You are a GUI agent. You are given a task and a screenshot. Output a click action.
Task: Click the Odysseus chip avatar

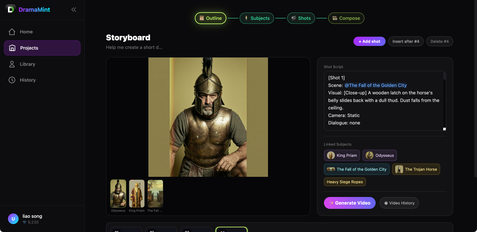point(370,155)
